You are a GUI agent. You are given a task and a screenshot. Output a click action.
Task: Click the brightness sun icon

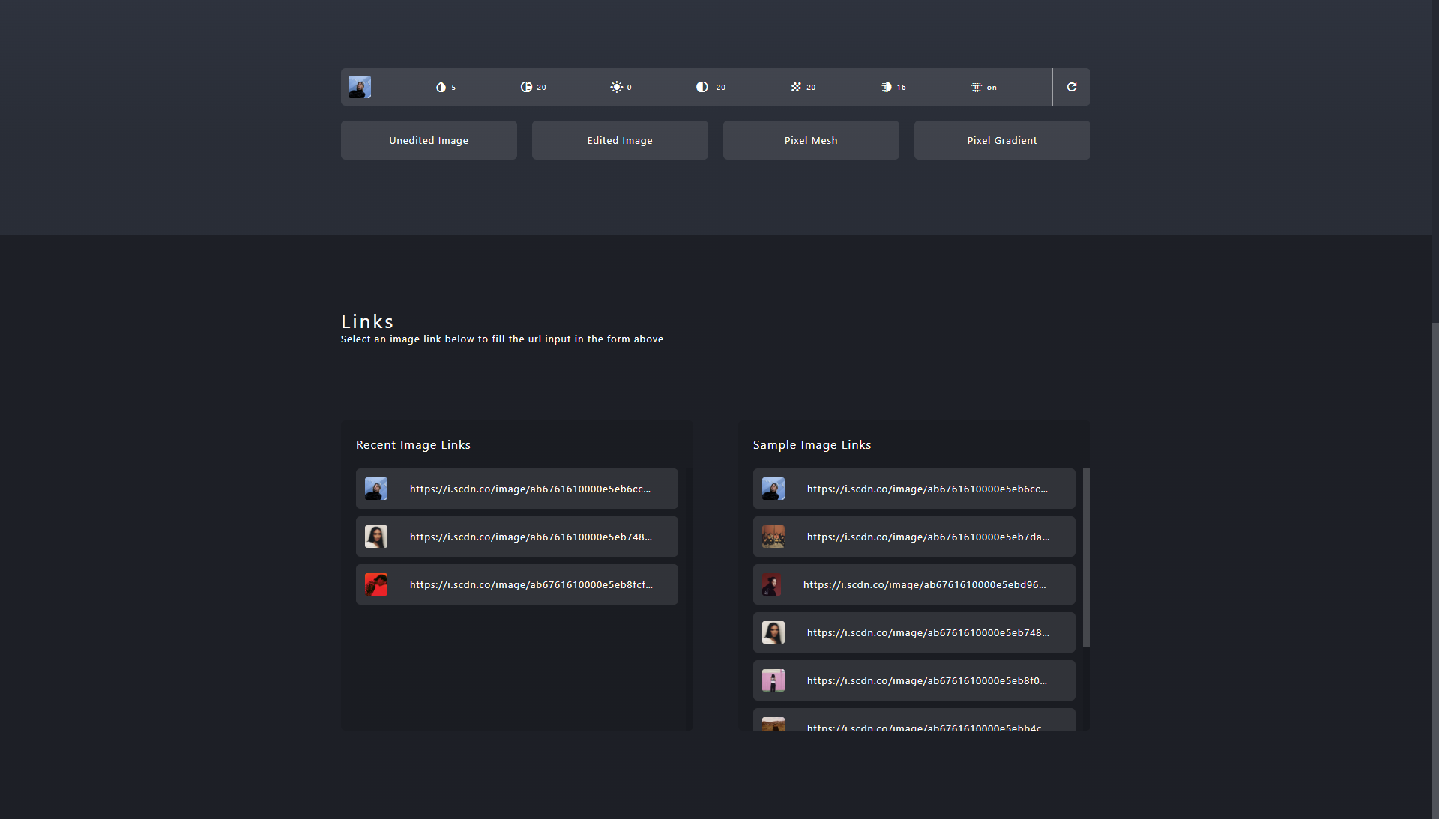point(616,87)
